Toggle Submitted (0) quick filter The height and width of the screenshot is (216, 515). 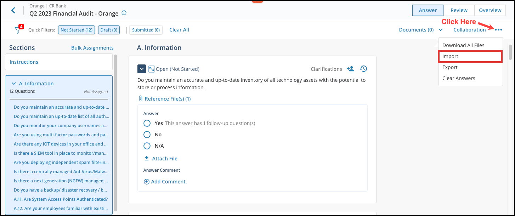146,30
